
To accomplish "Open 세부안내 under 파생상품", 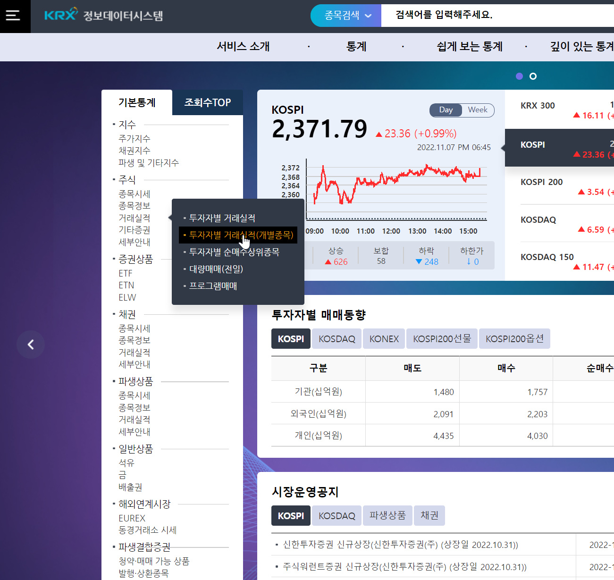I will pos(135,432).
